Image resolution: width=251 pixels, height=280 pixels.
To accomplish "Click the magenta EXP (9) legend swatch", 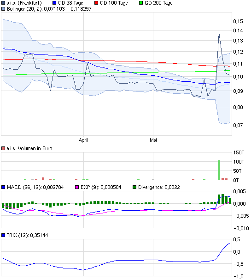I will point(77,187).
